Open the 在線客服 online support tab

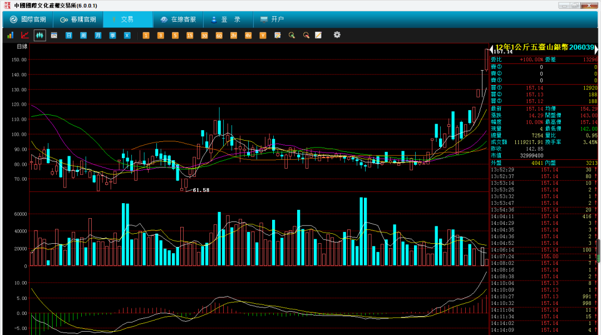178,19
